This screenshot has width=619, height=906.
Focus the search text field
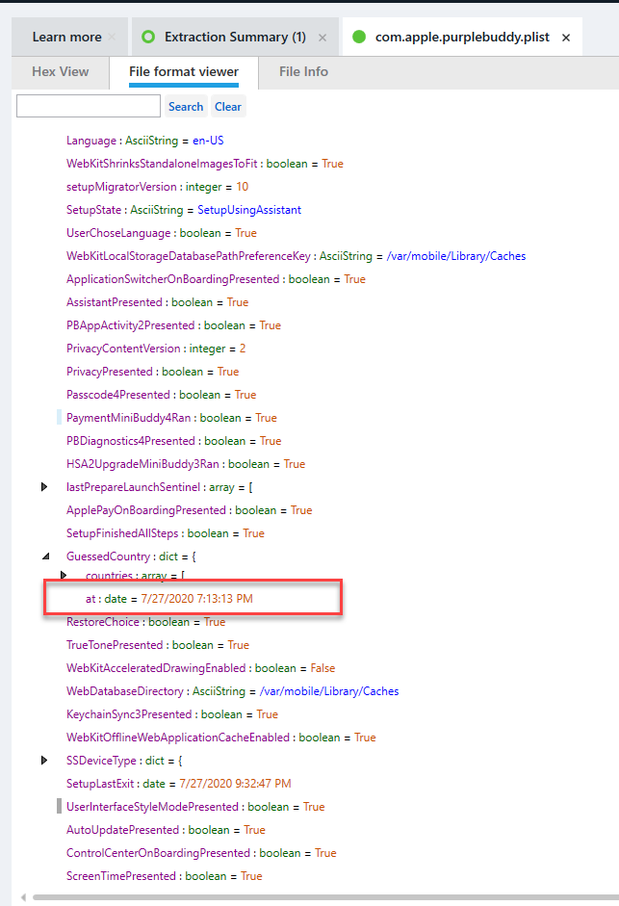pyautogui.click(x=88, y=107)
